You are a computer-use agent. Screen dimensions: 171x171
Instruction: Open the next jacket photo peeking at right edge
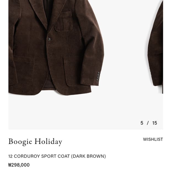click(x=155, y=47)
